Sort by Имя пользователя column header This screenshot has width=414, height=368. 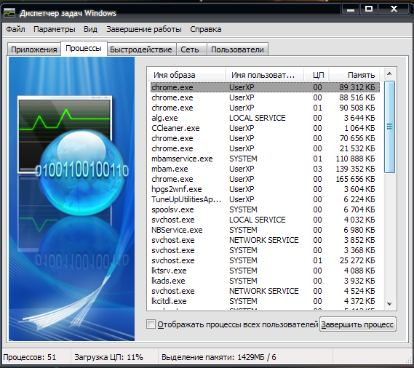264,75
